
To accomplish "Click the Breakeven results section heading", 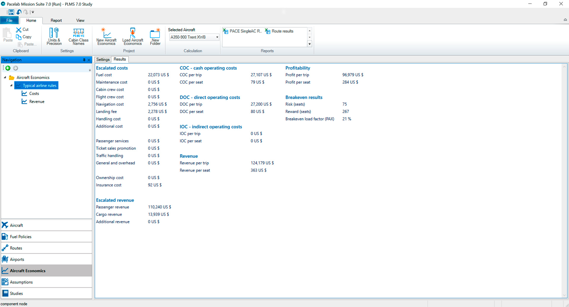I will tap(304, 97).
